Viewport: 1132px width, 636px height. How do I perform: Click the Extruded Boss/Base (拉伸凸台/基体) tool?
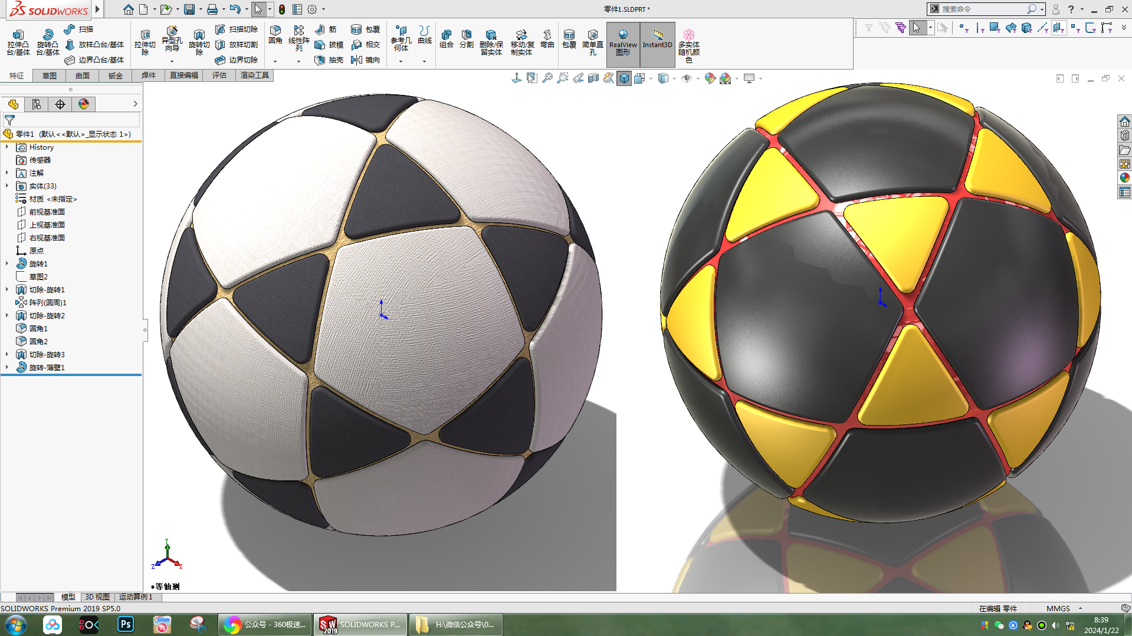[x=18, y=42]
